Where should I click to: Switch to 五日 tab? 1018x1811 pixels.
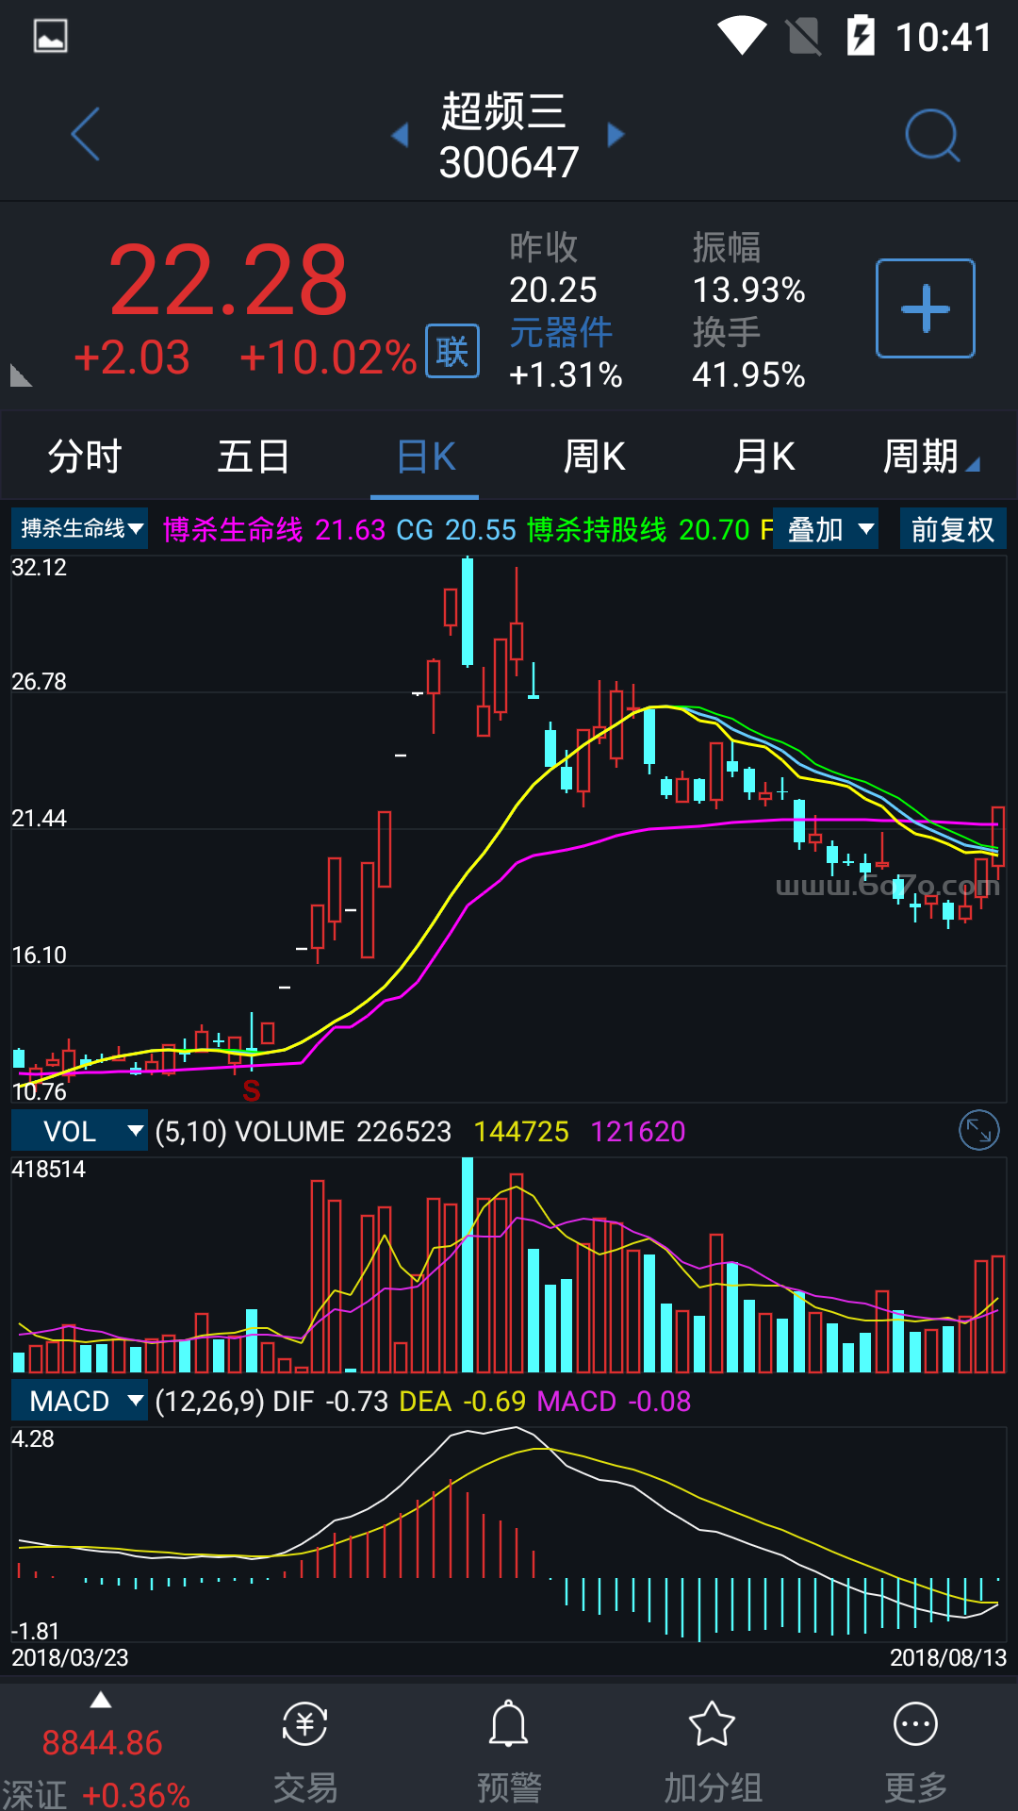pos(254,457)
